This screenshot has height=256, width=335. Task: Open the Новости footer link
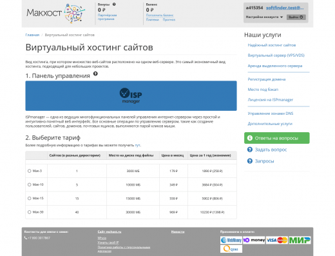click(178, 231)
